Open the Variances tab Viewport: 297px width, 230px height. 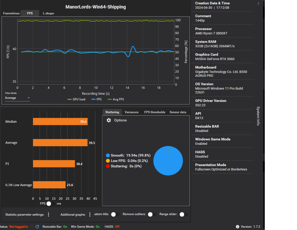pos(131,112)
